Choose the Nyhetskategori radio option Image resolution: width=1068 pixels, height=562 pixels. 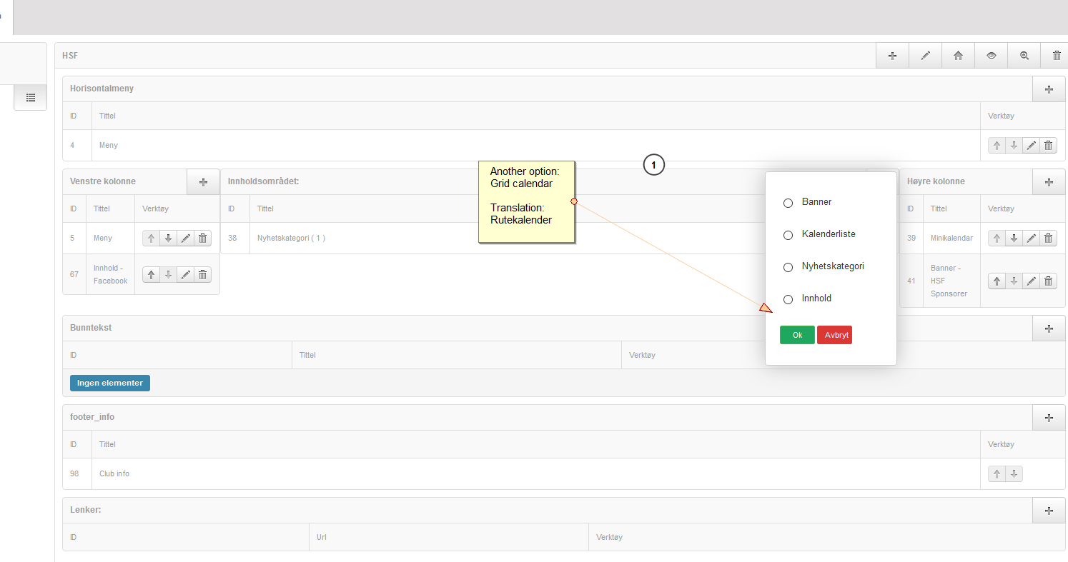(788, 267)
